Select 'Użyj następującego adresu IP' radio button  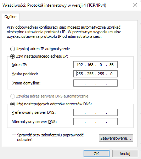click(x=12, y=57)
